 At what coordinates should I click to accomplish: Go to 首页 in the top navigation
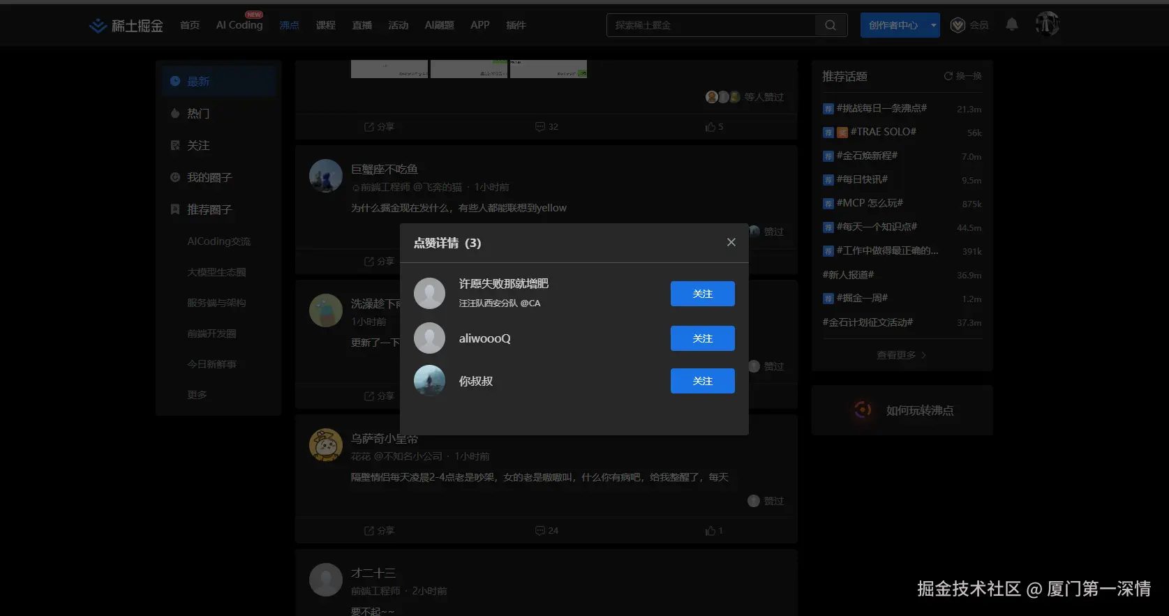(x=189, y=25)
